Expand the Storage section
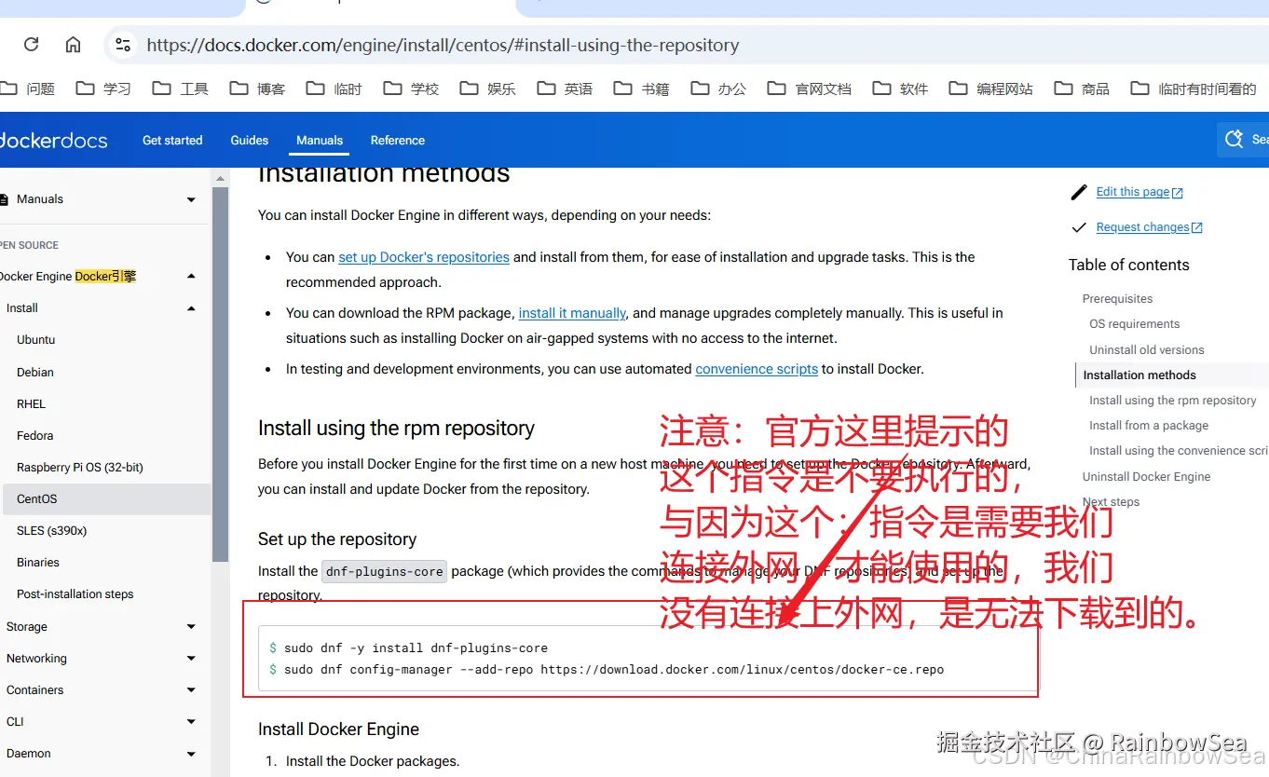Screen dimensions: 1269x777 pos(190,626)
